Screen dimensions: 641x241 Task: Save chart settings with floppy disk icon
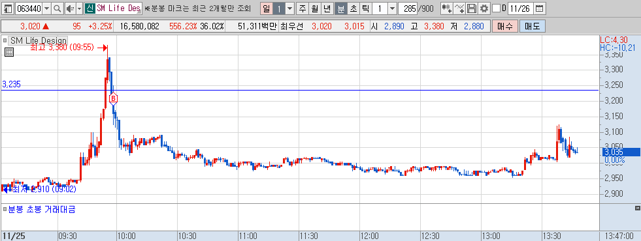click(x=472, y=8)
